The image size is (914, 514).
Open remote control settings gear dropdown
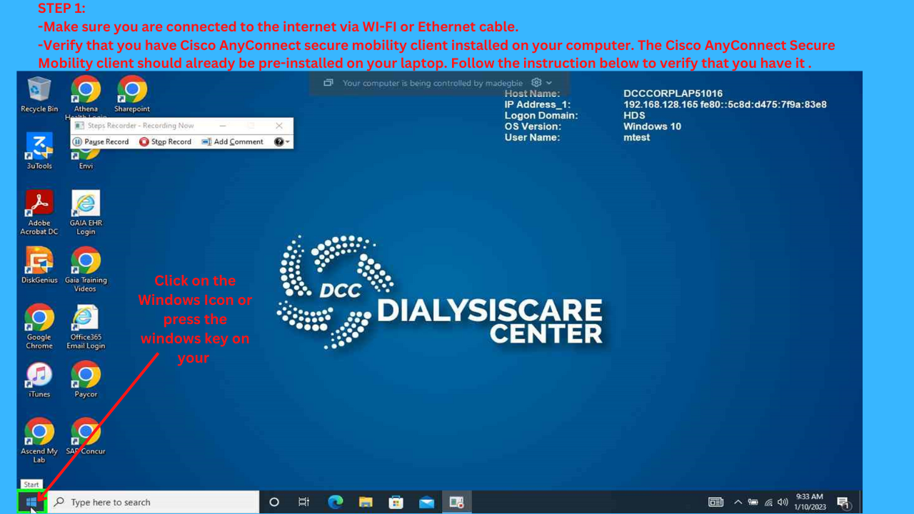pos(541,83)
